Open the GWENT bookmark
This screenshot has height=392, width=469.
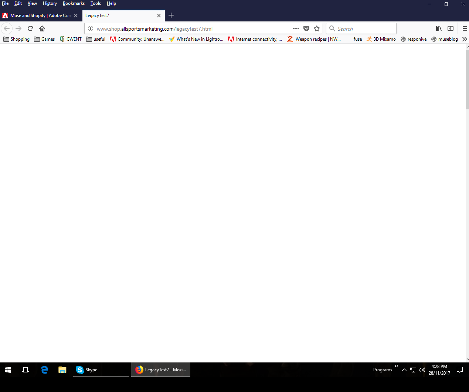click(x=71, y=39)
